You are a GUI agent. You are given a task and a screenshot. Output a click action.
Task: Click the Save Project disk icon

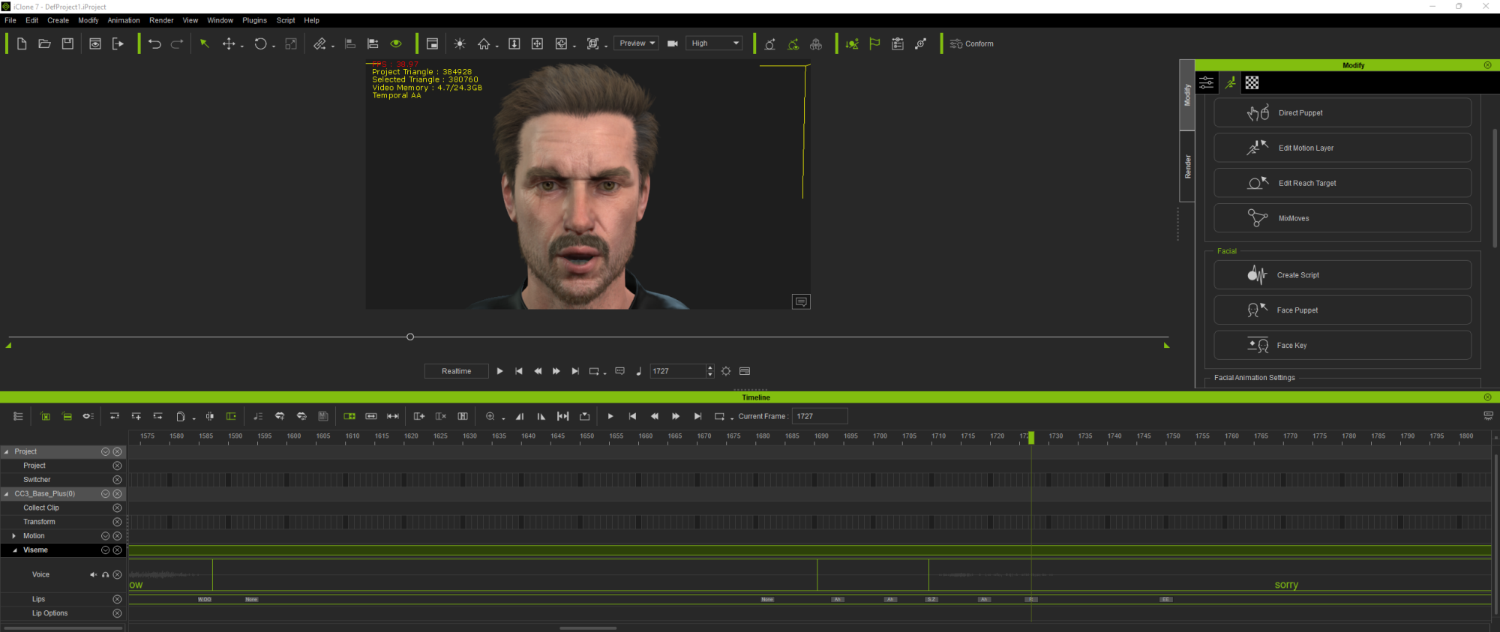click(x=67, y=43)
